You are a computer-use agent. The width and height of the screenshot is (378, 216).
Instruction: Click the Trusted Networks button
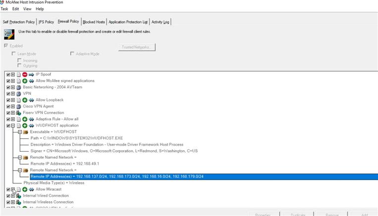pyautogui.click(x=137, y=47)
